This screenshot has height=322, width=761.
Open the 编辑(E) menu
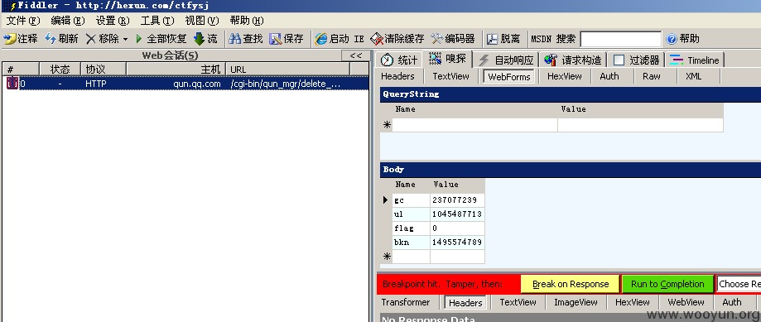(68, 21)
